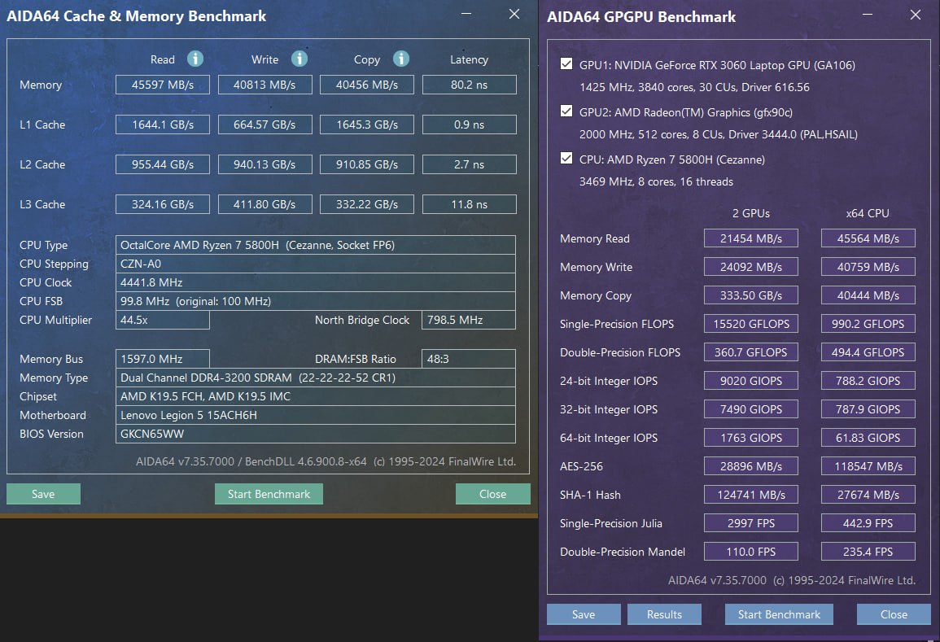This screenshot has width=940, height=642.
Task: Click the Write info icon
Action: click(299, 59)
